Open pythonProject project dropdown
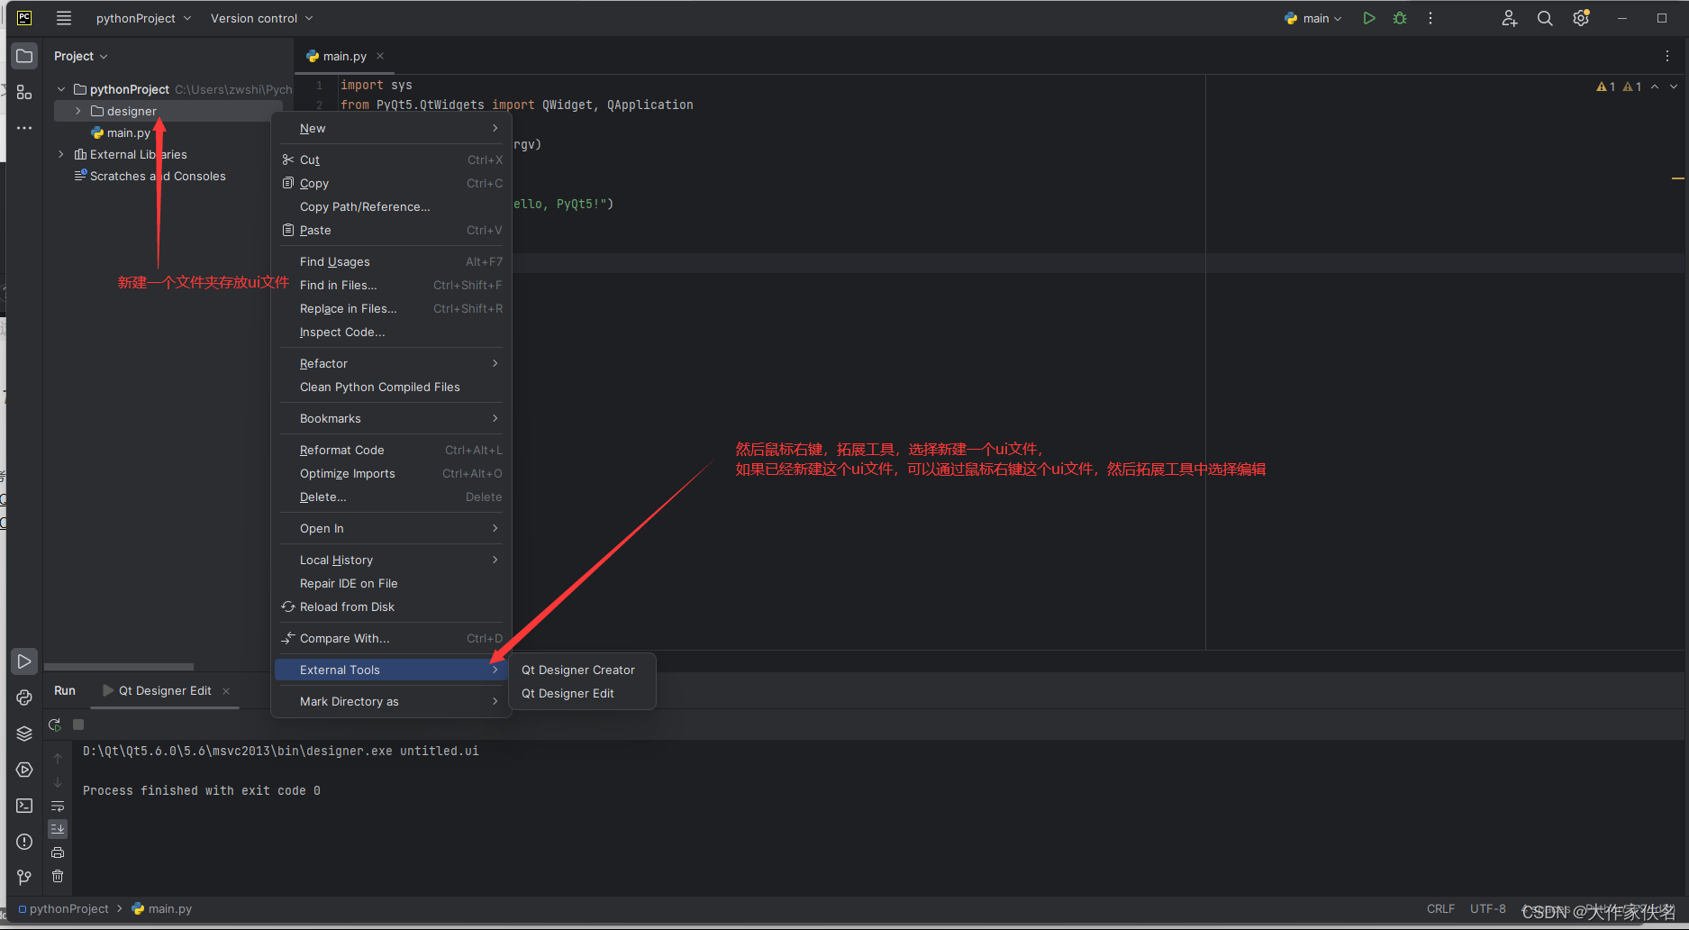 [143, 18]
